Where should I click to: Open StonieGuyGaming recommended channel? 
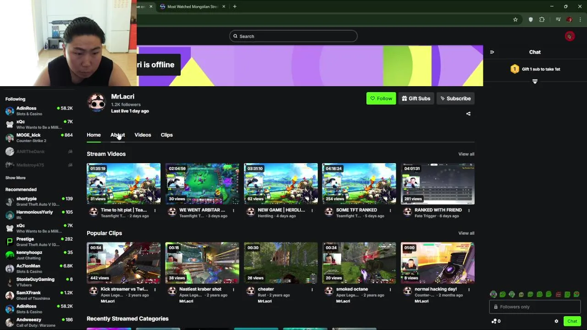[x=39, y=282]
